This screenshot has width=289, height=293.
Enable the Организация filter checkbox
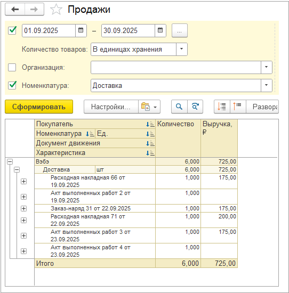click(x=12, y=67)
